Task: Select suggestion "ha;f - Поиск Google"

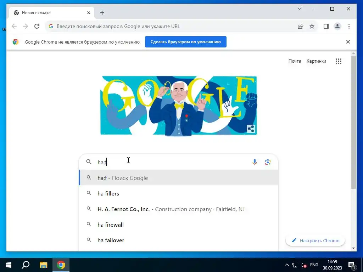Action: (178, 178)
